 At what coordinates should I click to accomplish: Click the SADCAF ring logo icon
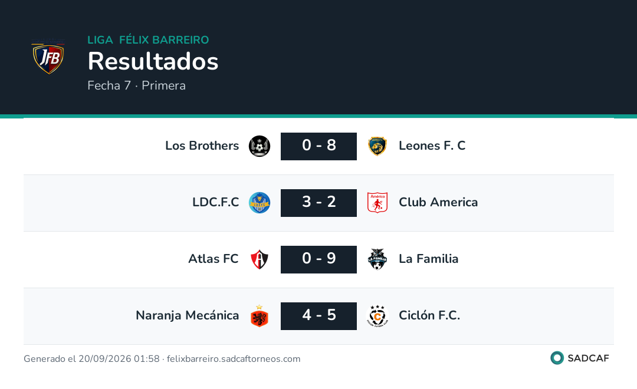pos(557,358)
